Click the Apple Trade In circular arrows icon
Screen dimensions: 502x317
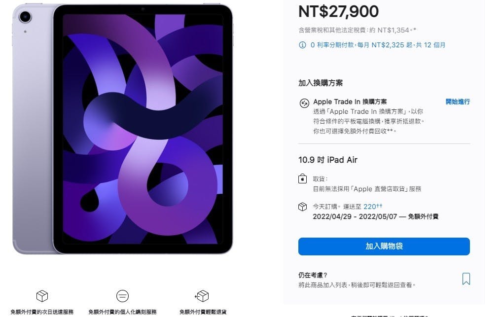point(304,103)
